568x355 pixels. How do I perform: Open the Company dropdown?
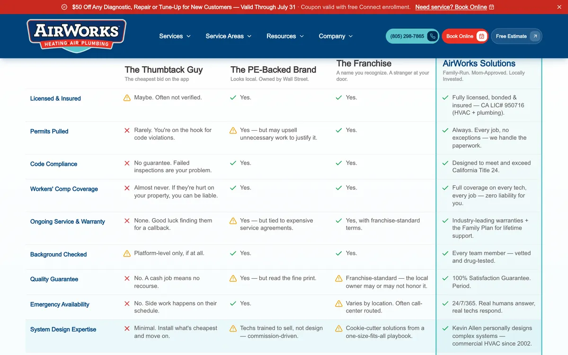[x=336, y=36]
